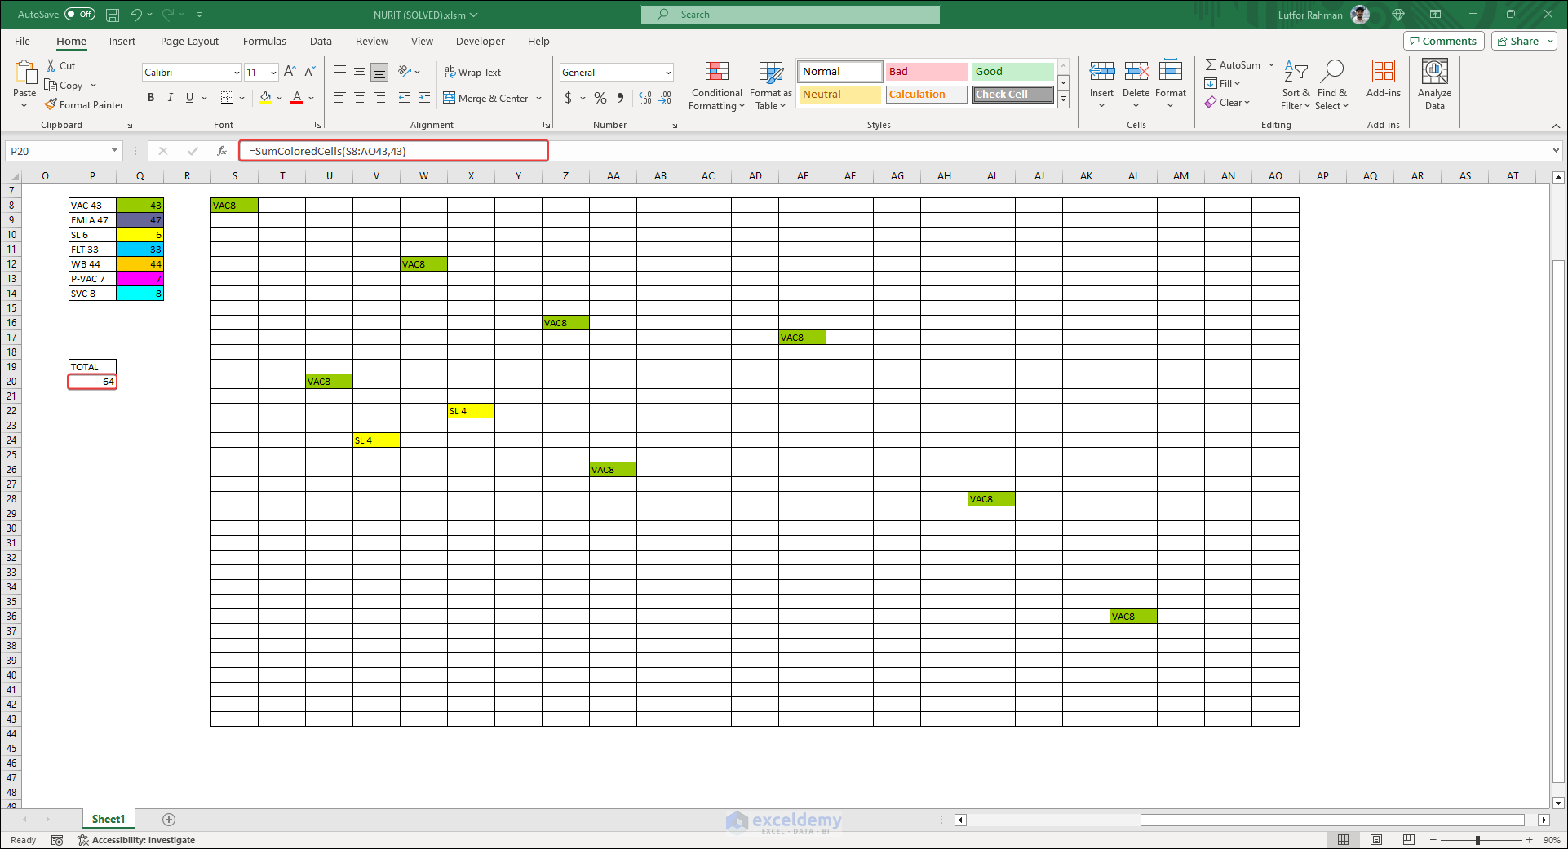This screenshot has height=849, width=1568.
Task: Open the font name dropdown
Action: [237, 73]
